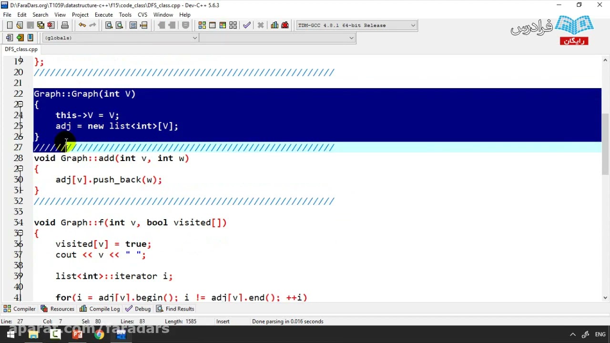Click the editor vertical scrollbar thumb
Screen dimensions: 610x343
coord(606,144)
